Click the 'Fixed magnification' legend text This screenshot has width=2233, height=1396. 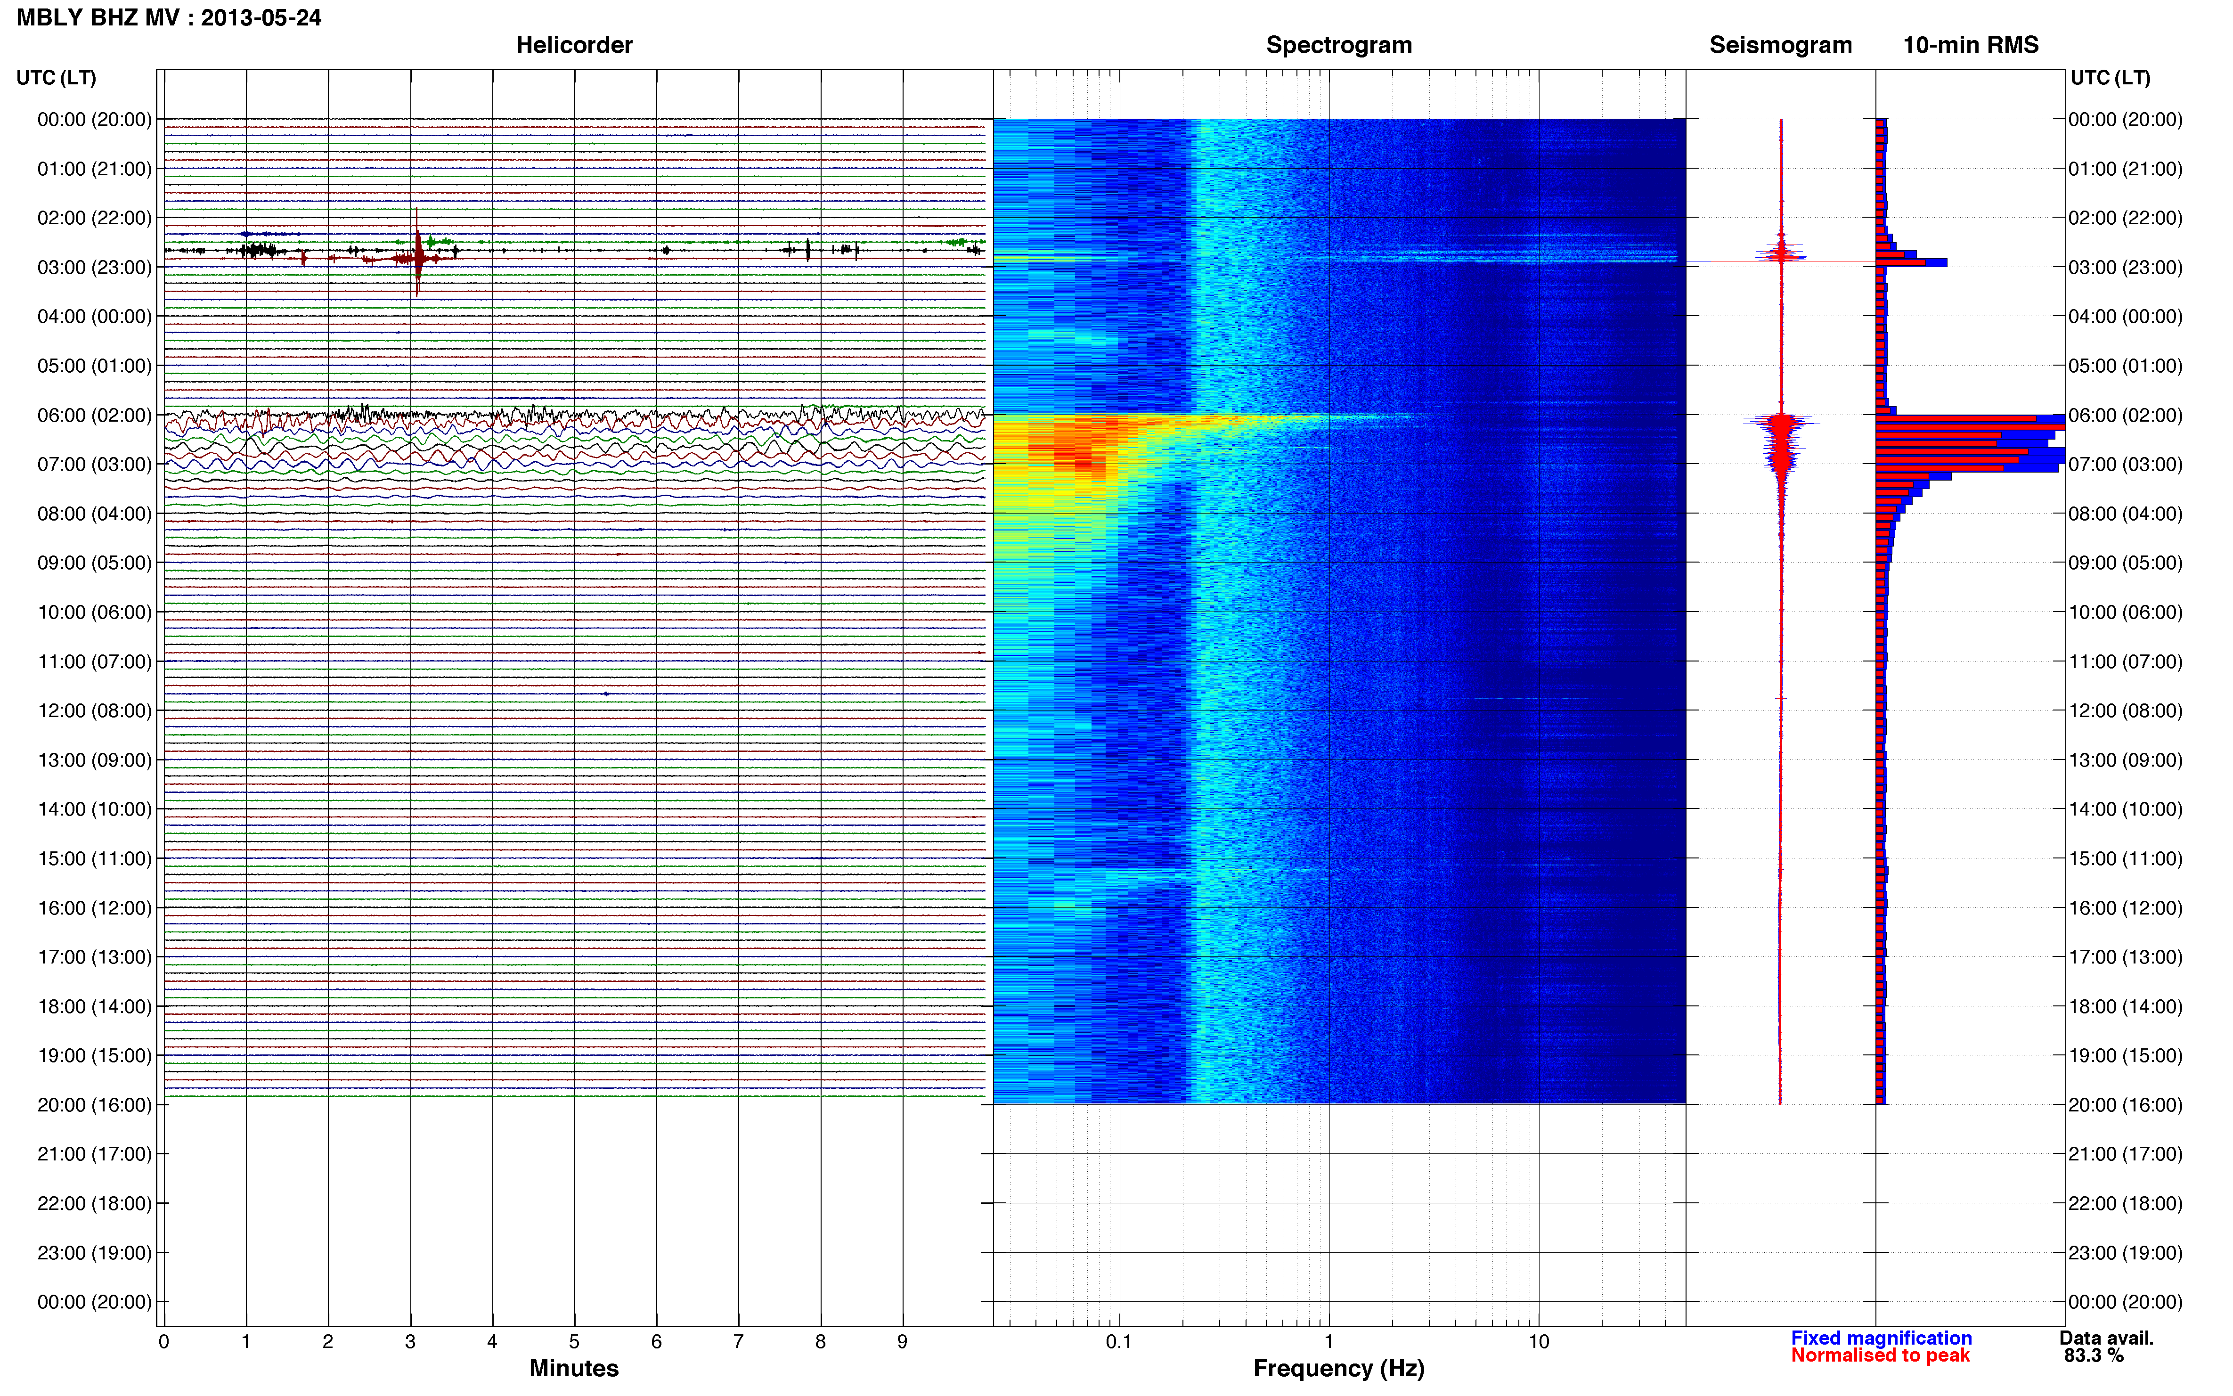(1881, 1338)
